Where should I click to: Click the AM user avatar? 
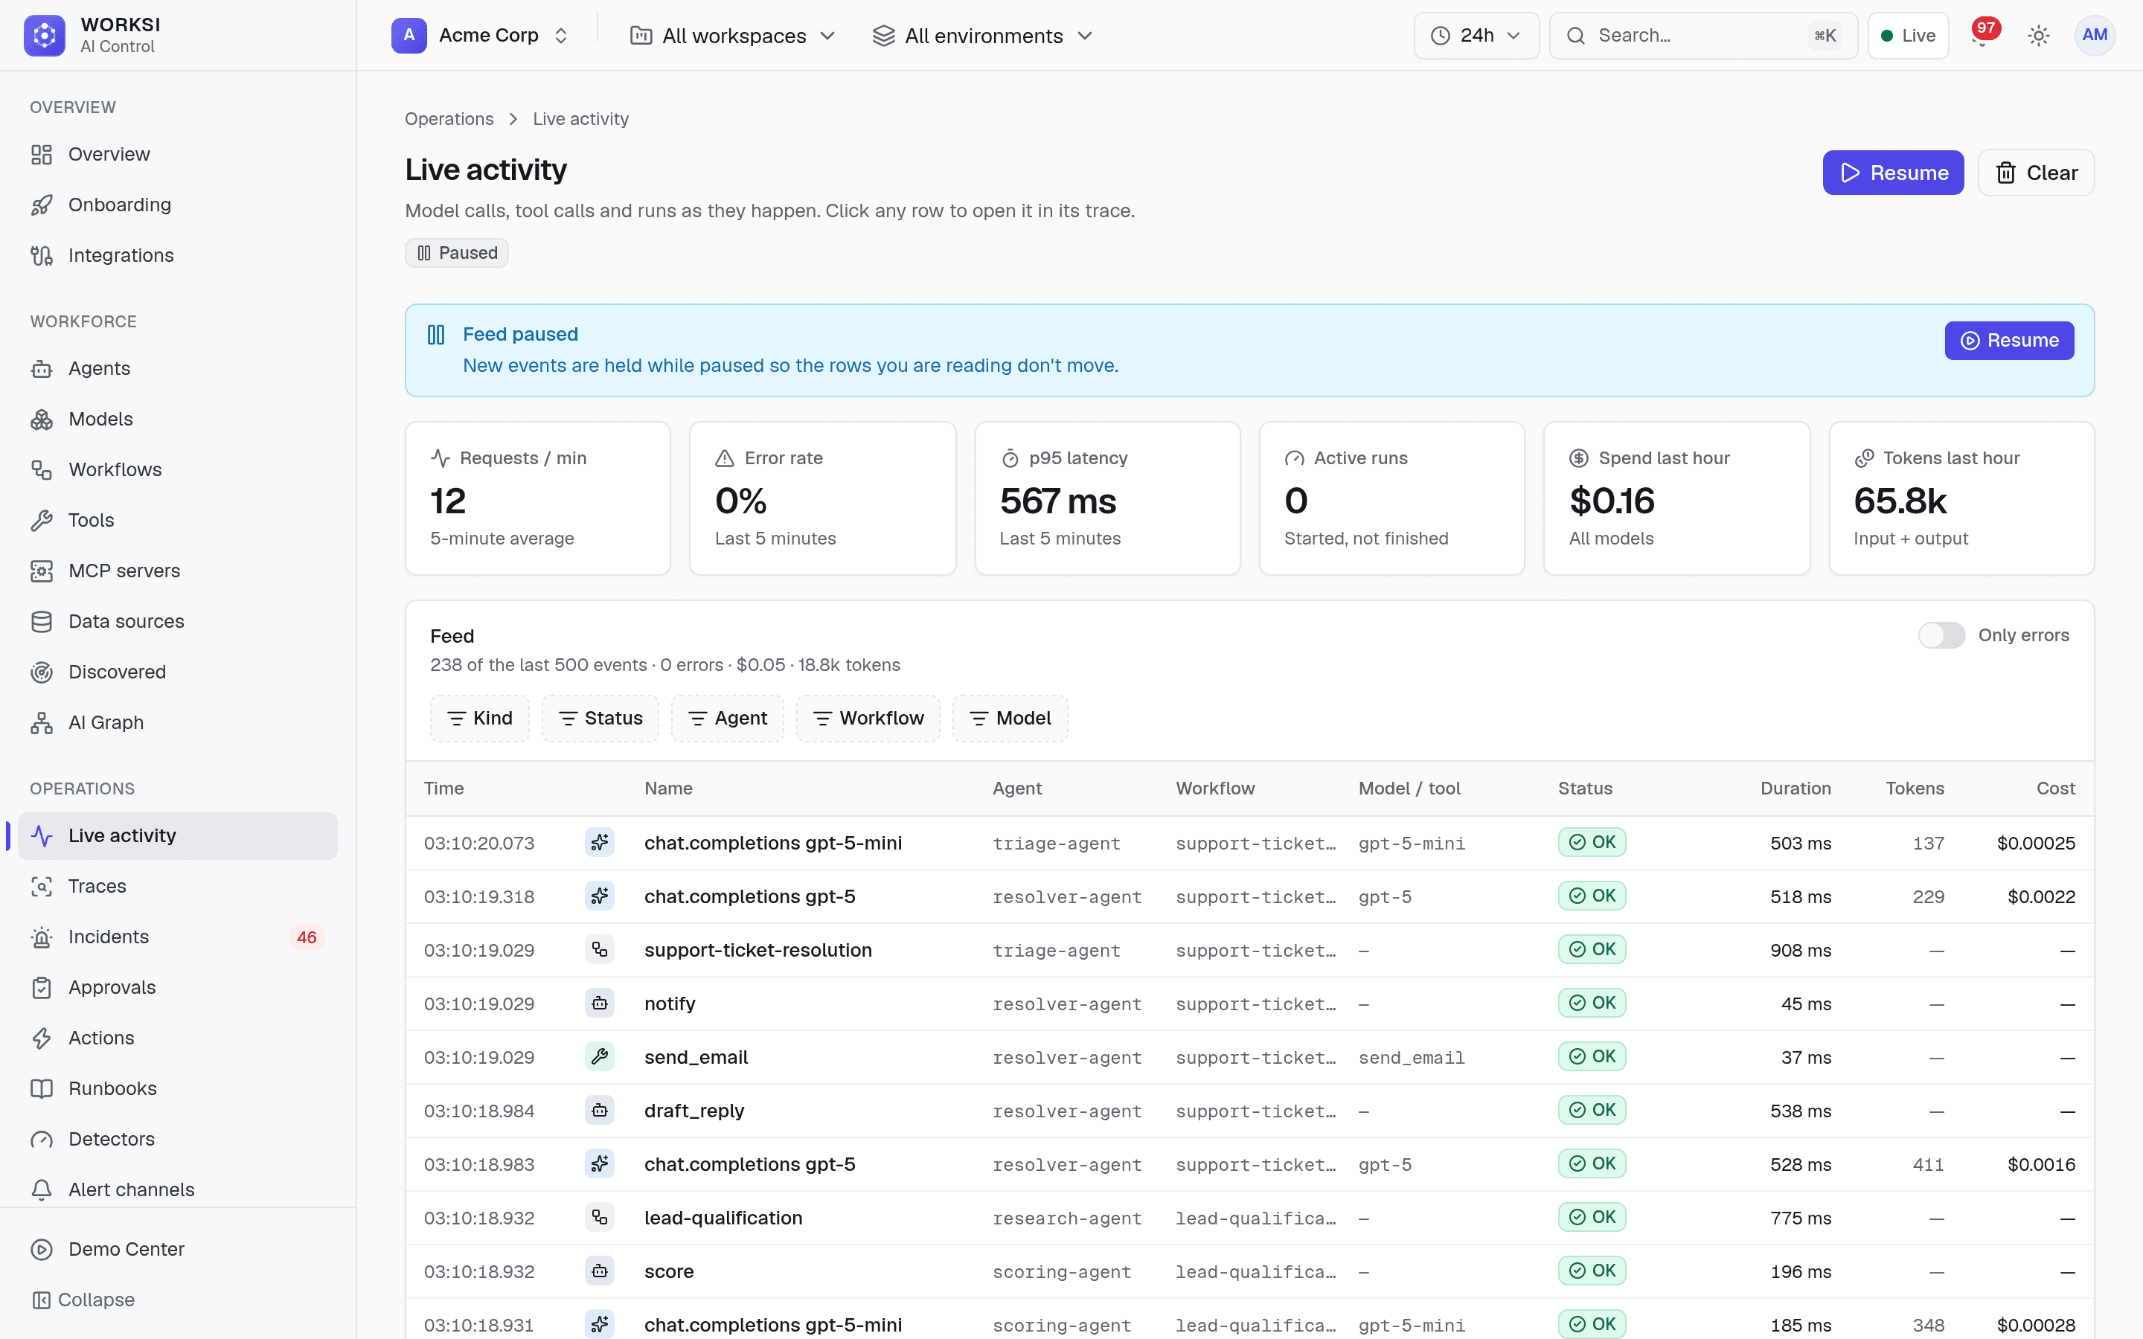pyautogui.click(x=2095, y=36)
